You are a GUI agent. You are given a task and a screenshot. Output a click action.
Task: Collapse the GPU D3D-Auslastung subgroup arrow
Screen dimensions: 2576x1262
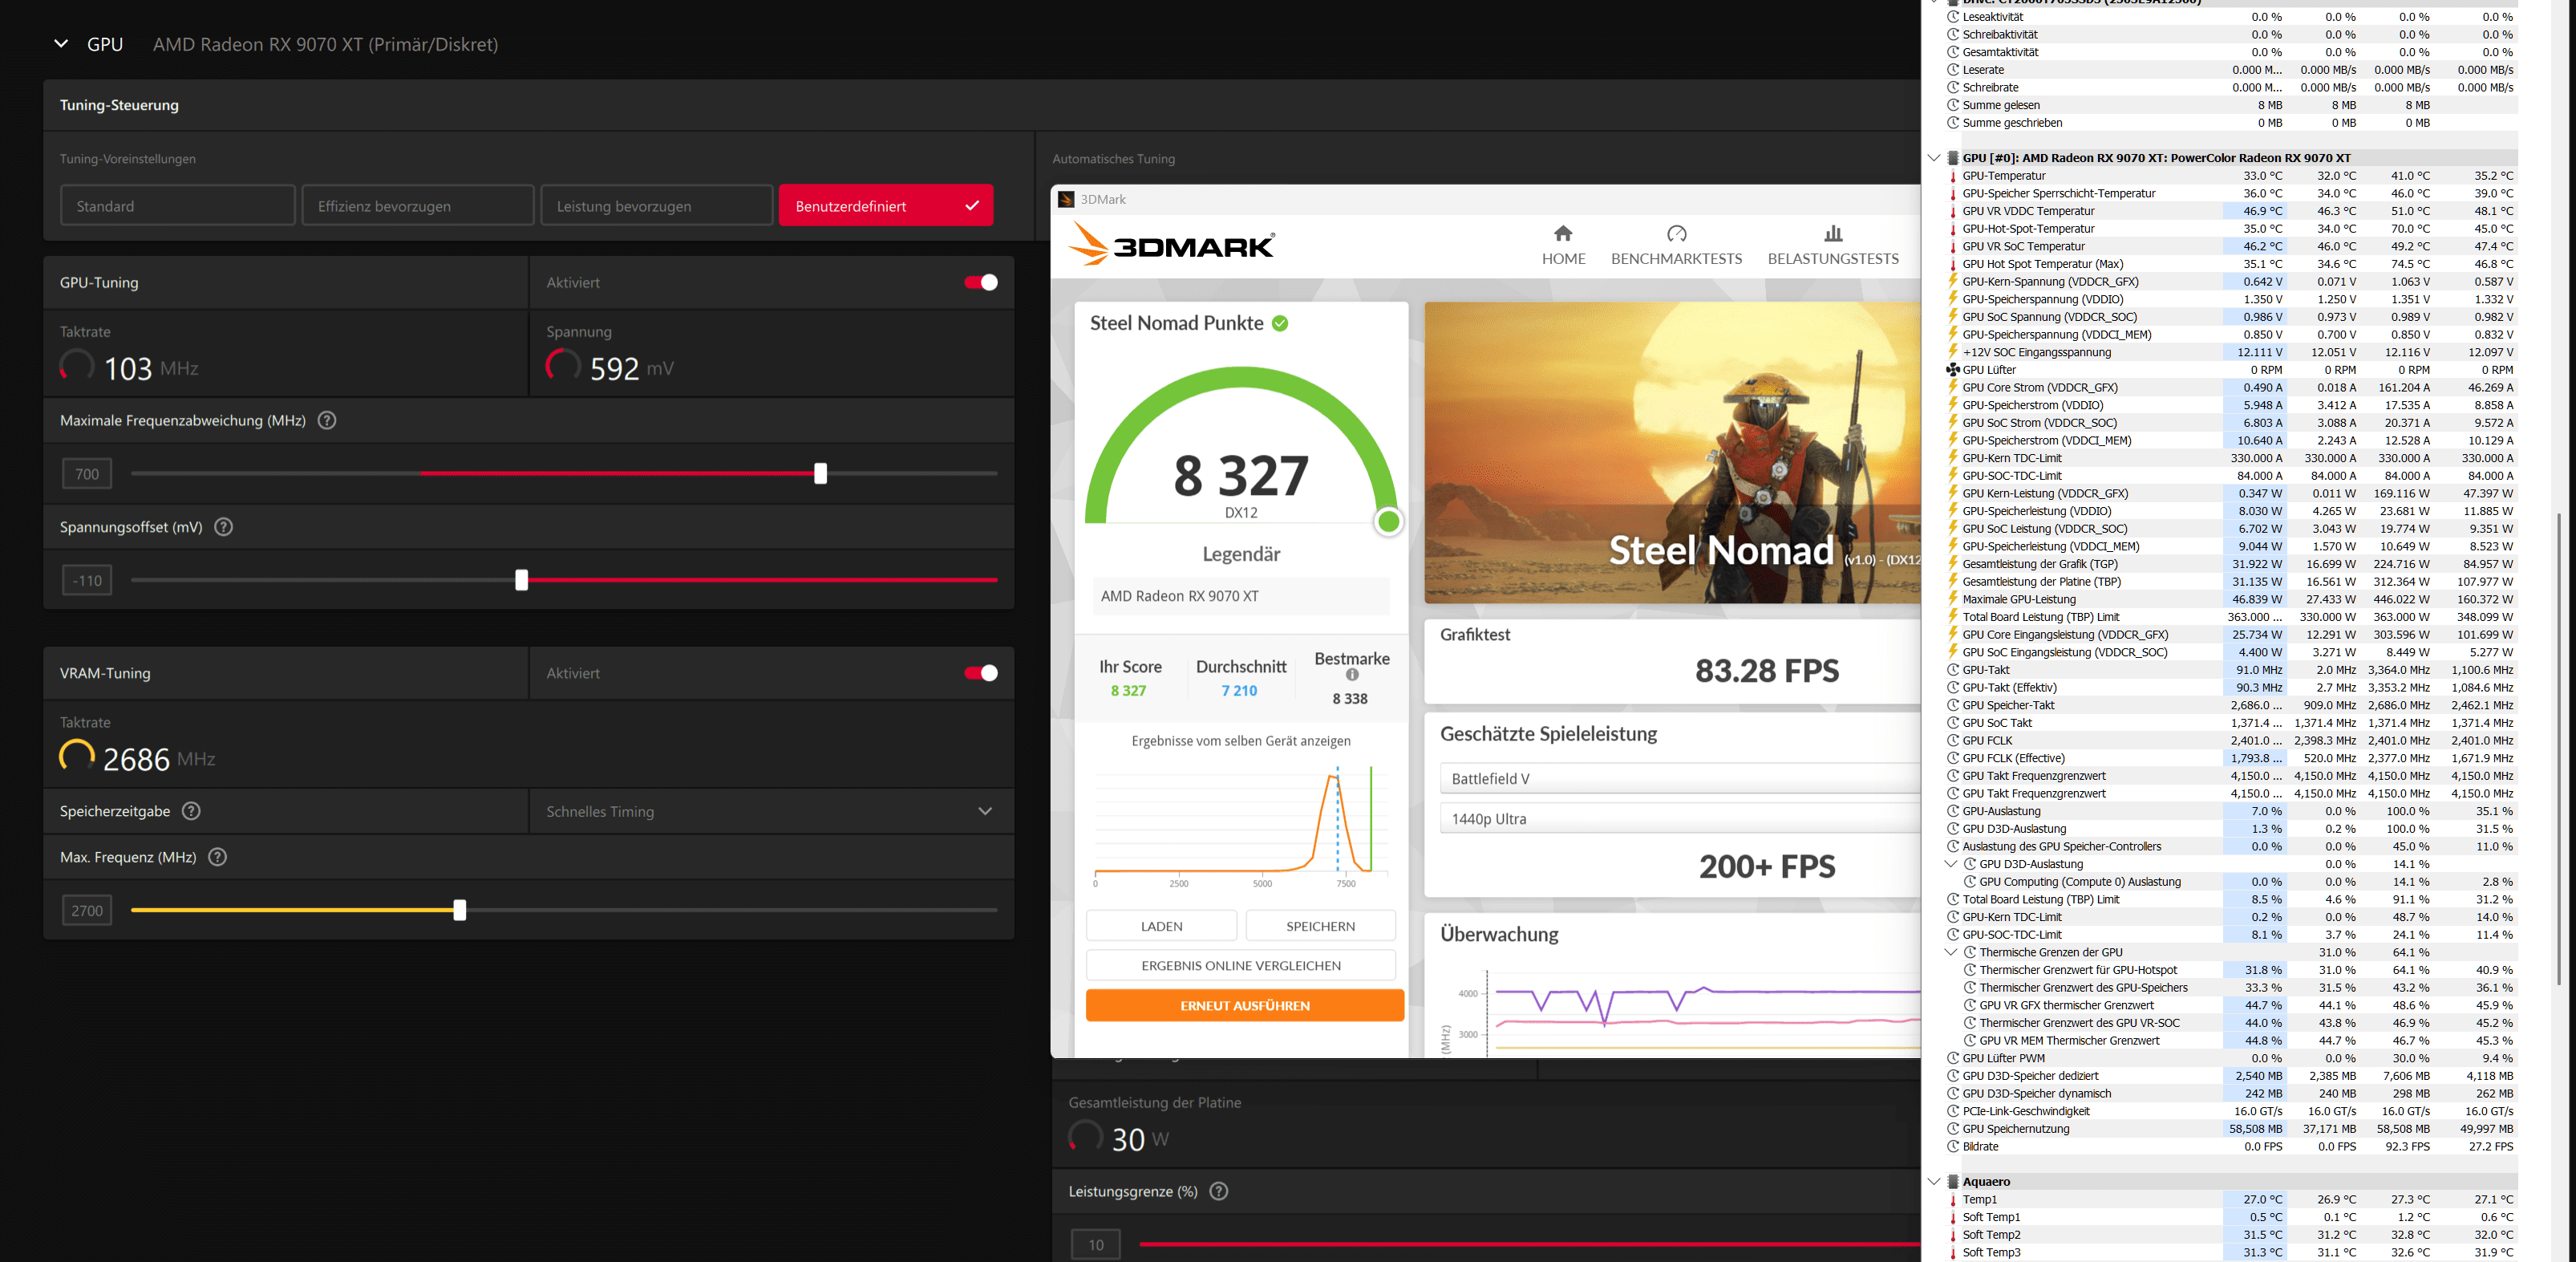[x=1951, y=864]
